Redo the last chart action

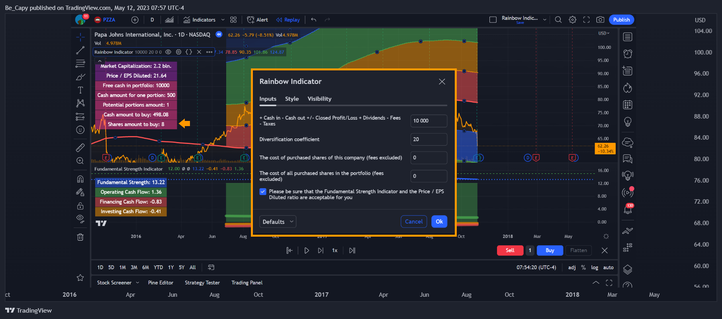pyautogui.click(x=327, y=20)
